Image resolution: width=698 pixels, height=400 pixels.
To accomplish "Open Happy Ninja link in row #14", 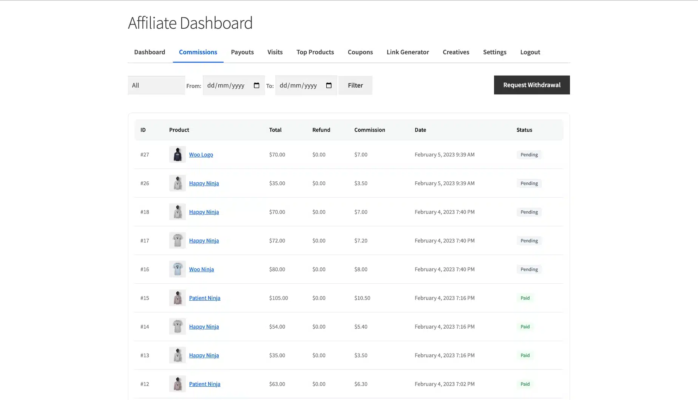I will point(204,327).
